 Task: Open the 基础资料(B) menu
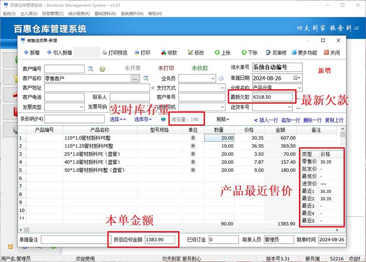(105, 14)
